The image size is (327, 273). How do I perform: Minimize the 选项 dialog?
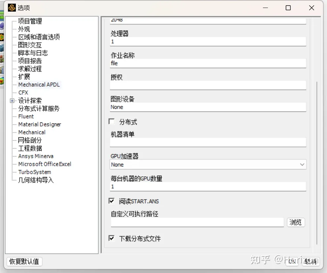[265, 8]
